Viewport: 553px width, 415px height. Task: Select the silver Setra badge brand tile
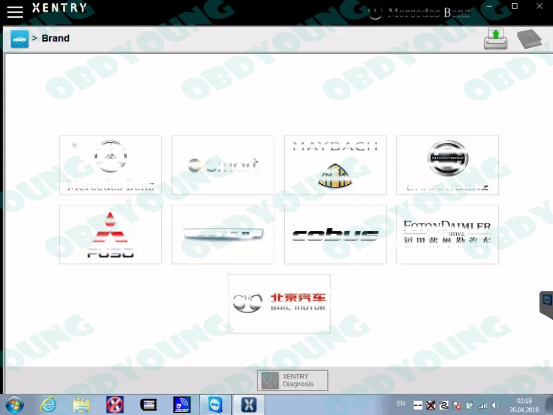pos(223,234)
